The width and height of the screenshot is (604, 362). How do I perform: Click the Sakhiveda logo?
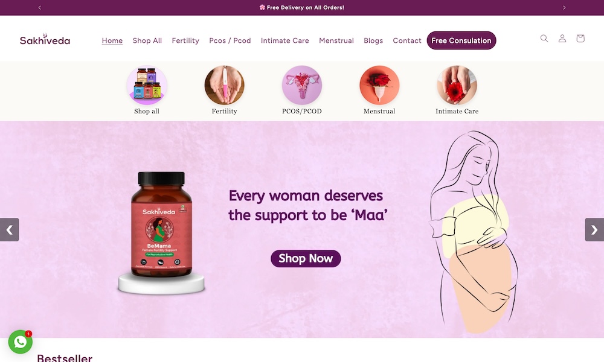point(45,39)
